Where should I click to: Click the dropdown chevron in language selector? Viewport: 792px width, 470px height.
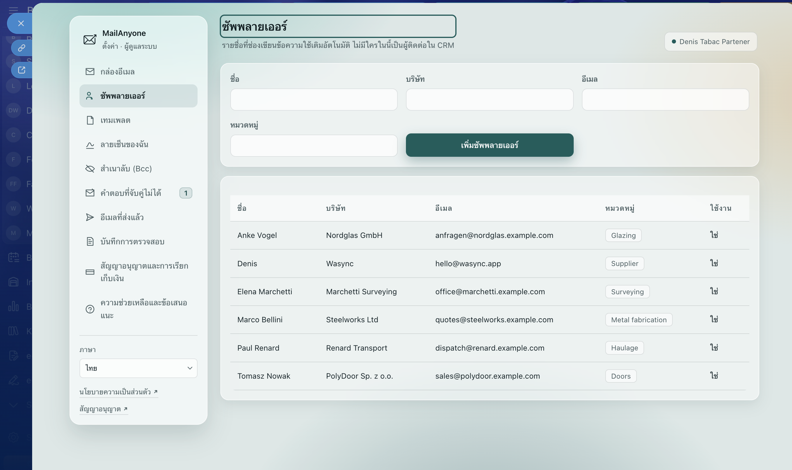pos(190,368)
